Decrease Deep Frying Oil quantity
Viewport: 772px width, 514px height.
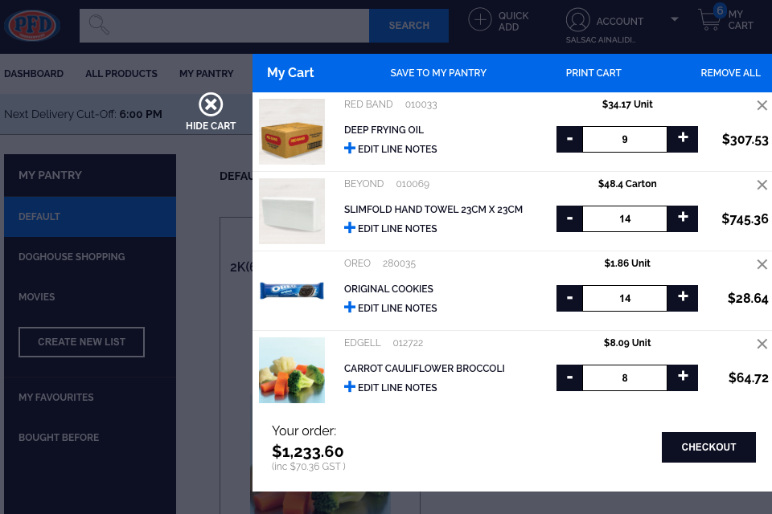569,139
